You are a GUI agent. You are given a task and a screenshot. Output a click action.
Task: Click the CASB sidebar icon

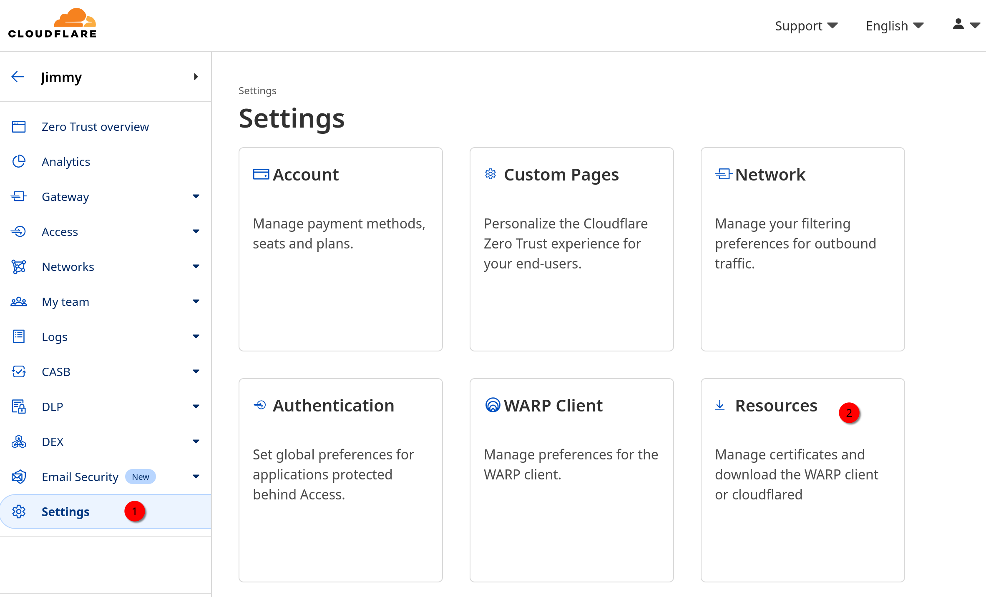coord(19,372)
